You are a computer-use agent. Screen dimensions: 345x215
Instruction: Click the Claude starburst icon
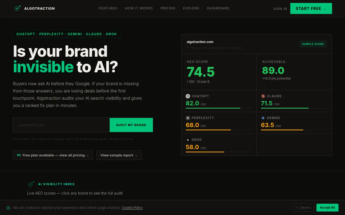[263, 96]
